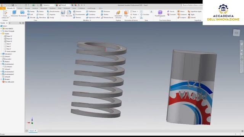The width and height of the screenshot is (244, 137).
Task: Switch to the Annota ribbon tab
Action: (27, 8)
